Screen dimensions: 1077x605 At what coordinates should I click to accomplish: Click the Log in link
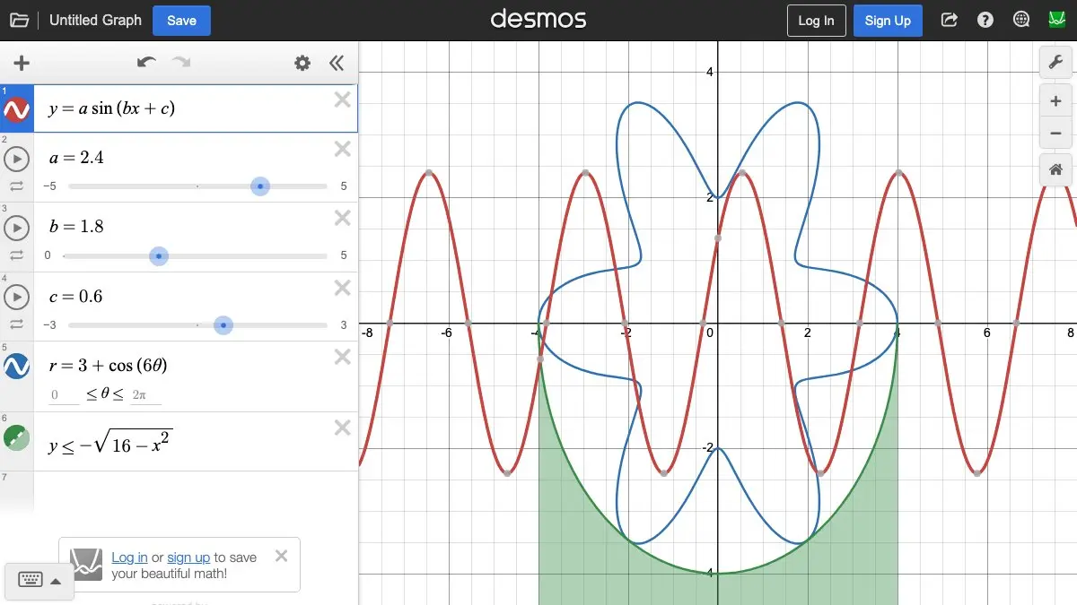(x=129, y=557)
